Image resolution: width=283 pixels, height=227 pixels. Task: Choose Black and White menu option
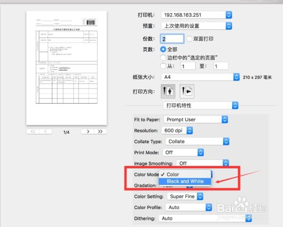coord(185,182)
